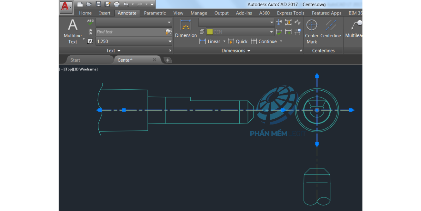This screenshot has width=421, height=211.
Task: Click the annotation text height icon
Action: click(x=90, y=41)
